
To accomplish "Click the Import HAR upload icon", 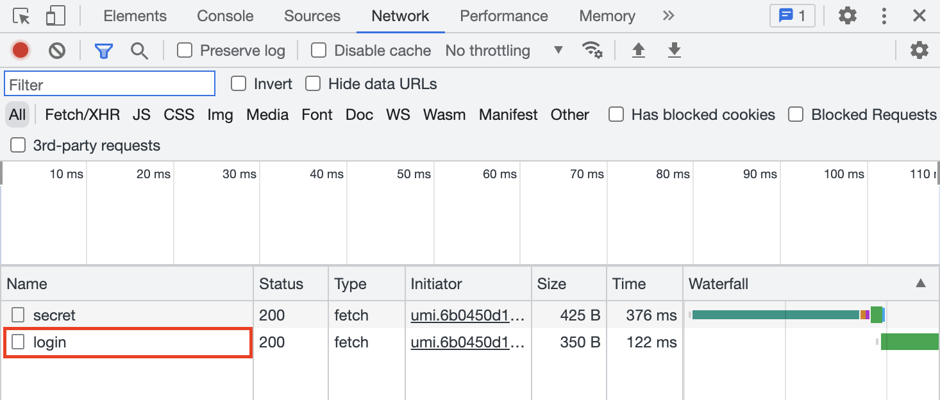I will click(638, 50).
